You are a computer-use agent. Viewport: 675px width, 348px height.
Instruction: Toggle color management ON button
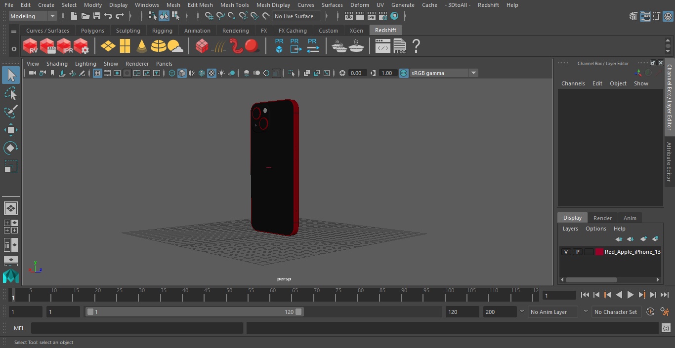[x=404, y=73]
